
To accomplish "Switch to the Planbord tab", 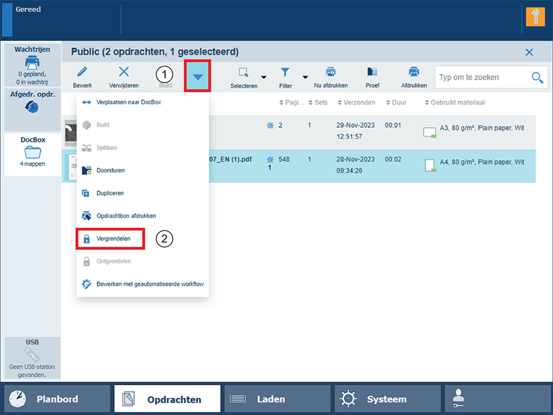I will pos(57,399).
